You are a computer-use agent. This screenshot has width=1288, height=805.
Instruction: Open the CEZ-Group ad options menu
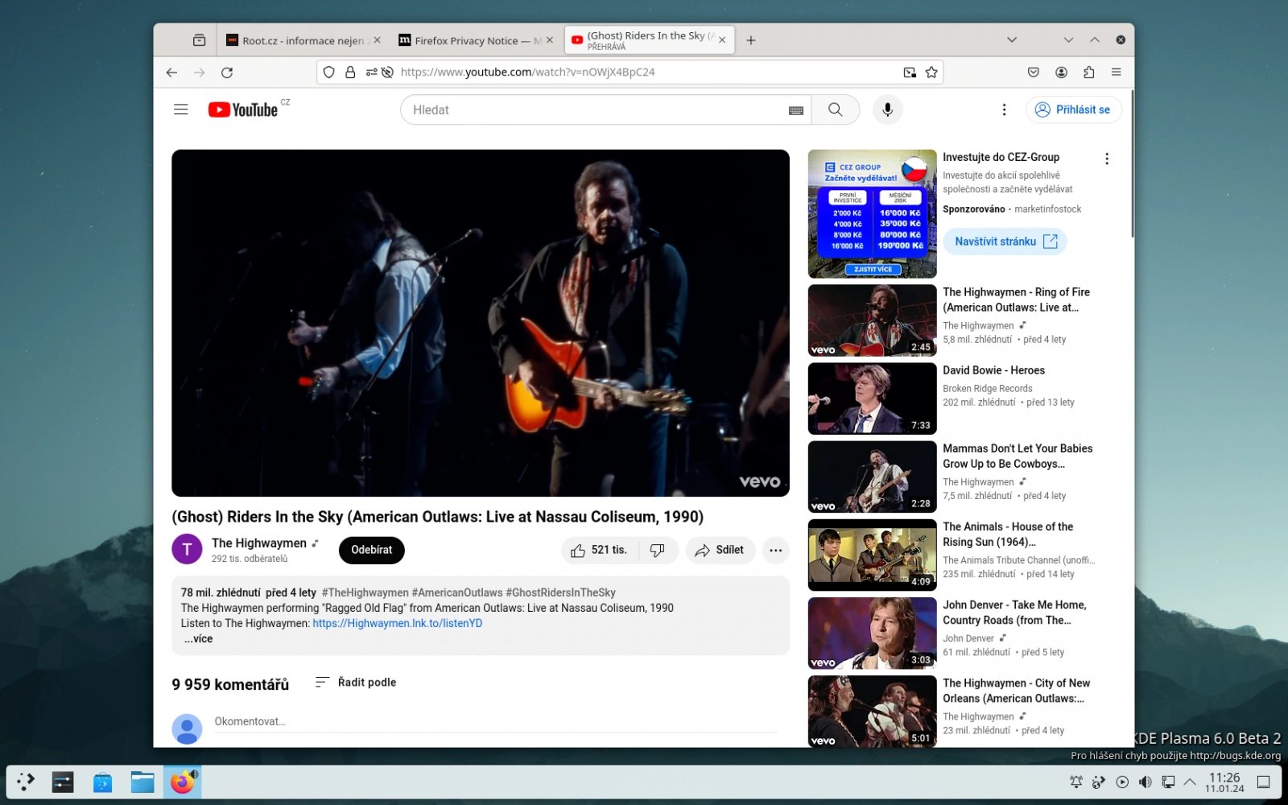tap(1107, 159)
